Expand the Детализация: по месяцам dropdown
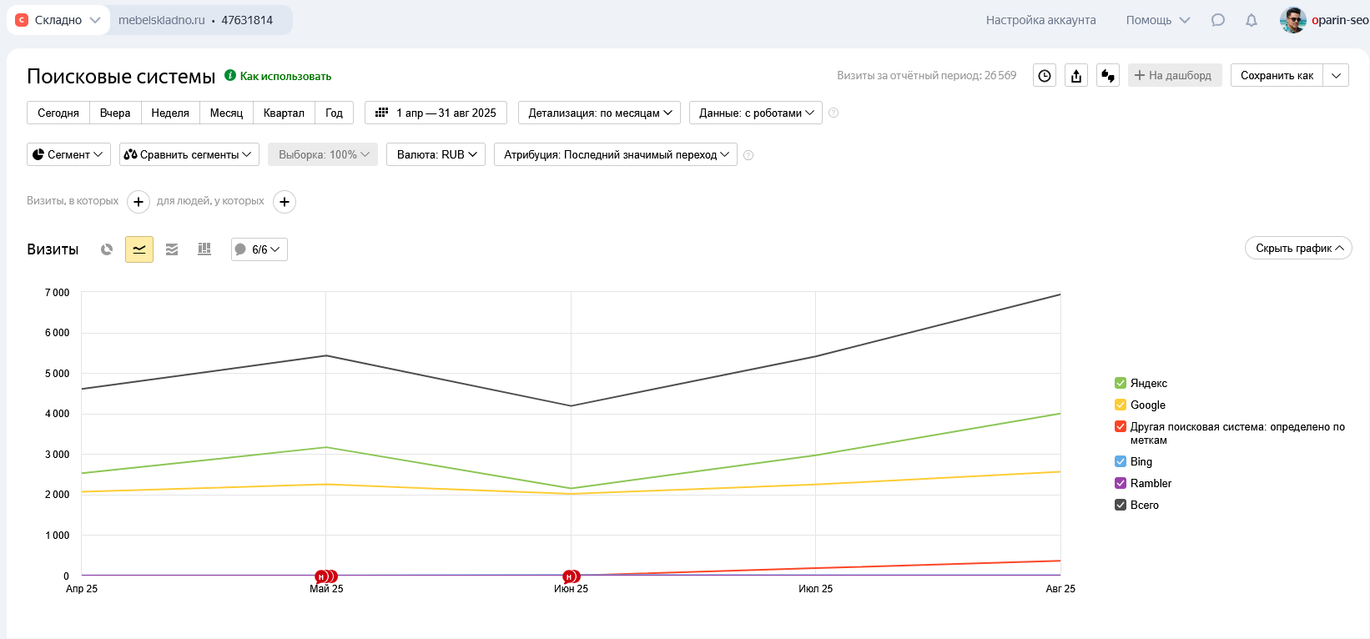This screenshot has width=1370, height=639. tap(600, 113)
